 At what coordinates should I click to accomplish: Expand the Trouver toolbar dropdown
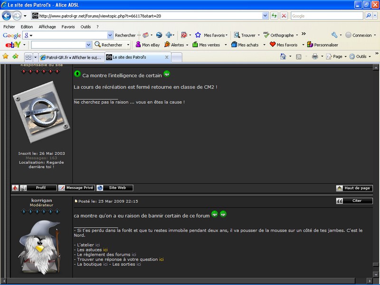pos(258,35)
